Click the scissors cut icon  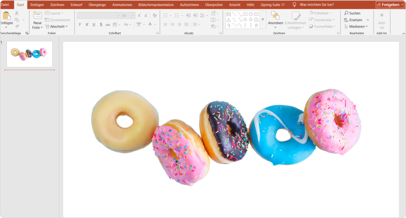point(17,13)
